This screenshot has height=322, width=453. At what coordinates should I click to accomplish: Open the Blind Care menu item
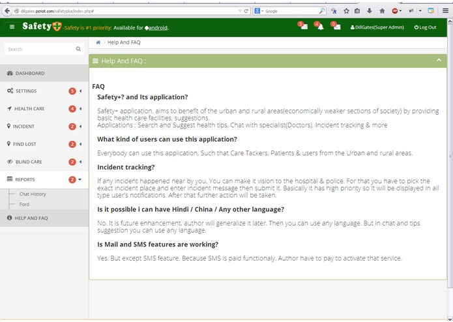tap(44, 162)
